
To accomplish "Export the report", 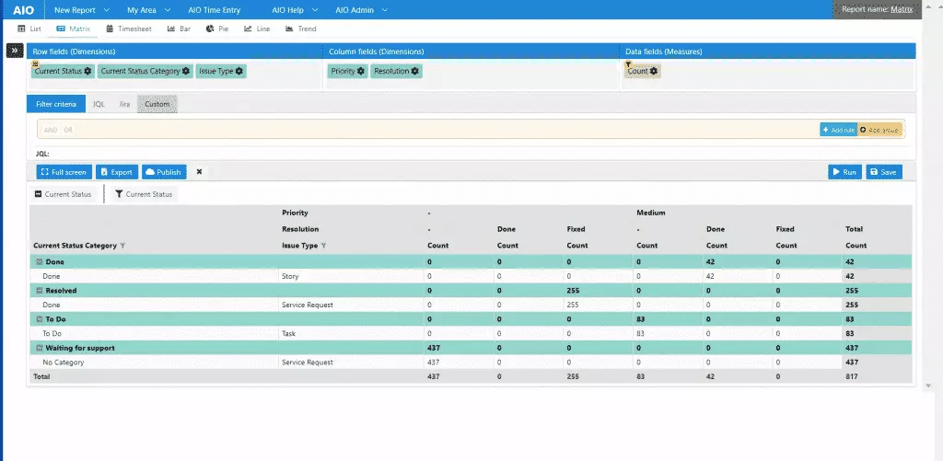I will (x=117, y=172).
